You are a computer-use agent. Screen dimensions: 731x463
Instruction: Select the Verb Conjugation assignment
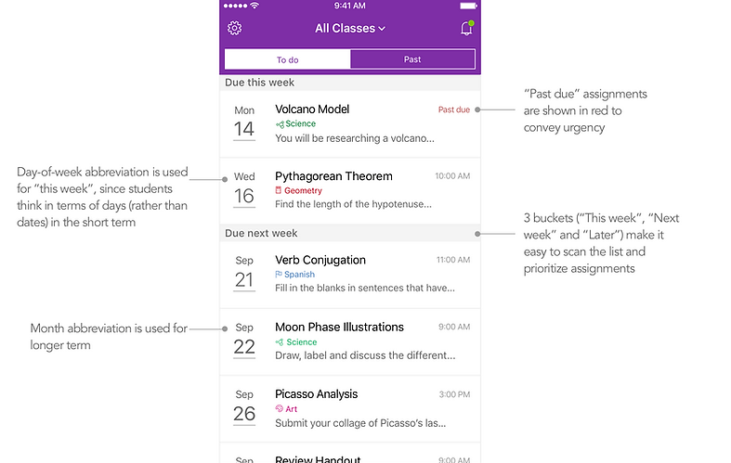click(350, 275)
